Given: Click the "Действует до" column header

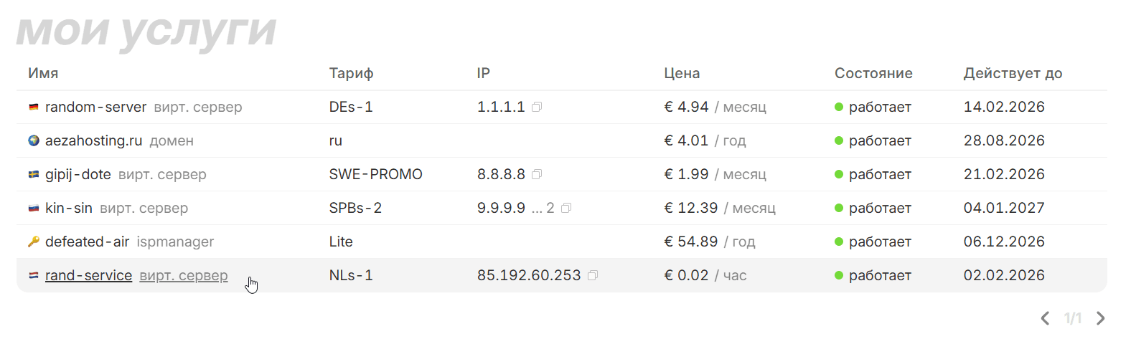Looking at the screenshot, I should [x=1013, y=73].
